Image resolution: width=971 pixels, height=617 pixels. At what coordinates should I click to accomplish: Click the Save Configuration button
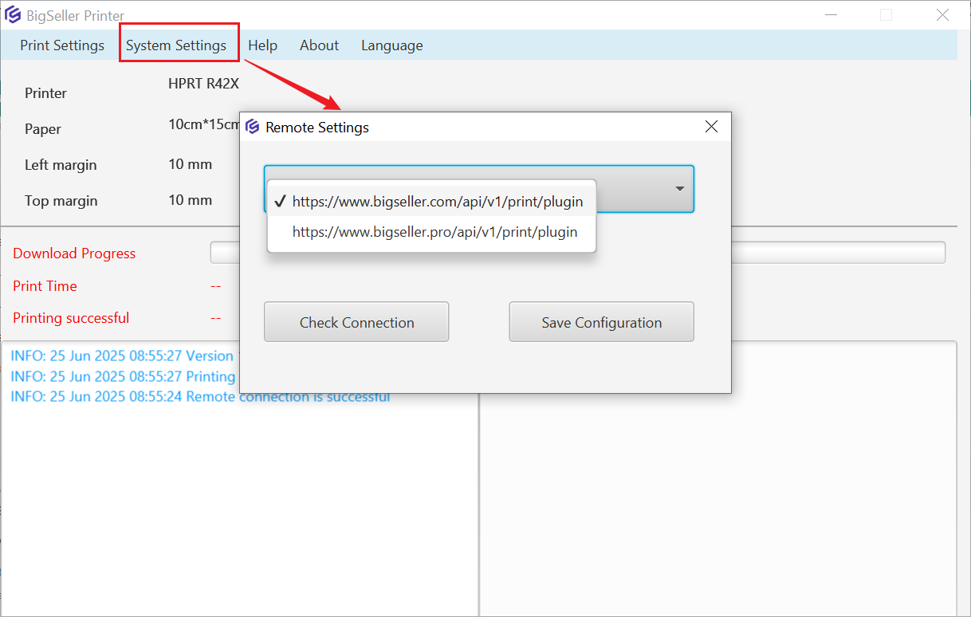pos(602,322)
